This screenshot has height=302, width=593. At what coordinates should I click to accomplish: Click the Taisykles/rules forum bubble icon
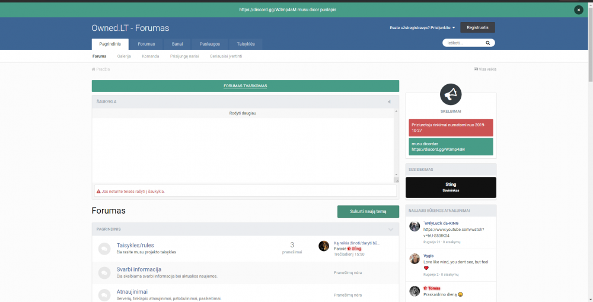[104, 249]
